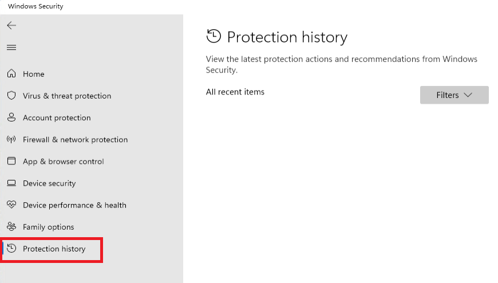498x283 pixels.
Task: Click the Account protection person icon
Action: coord(11,117)
